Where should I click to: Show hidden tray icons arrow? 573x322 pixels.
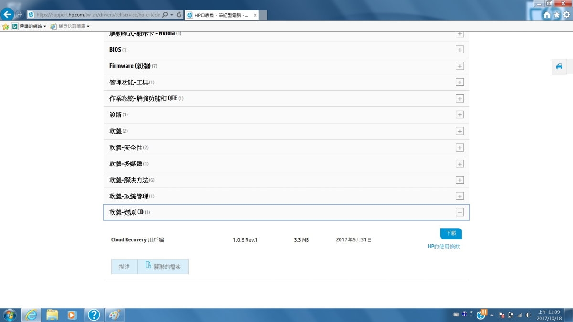492,315
